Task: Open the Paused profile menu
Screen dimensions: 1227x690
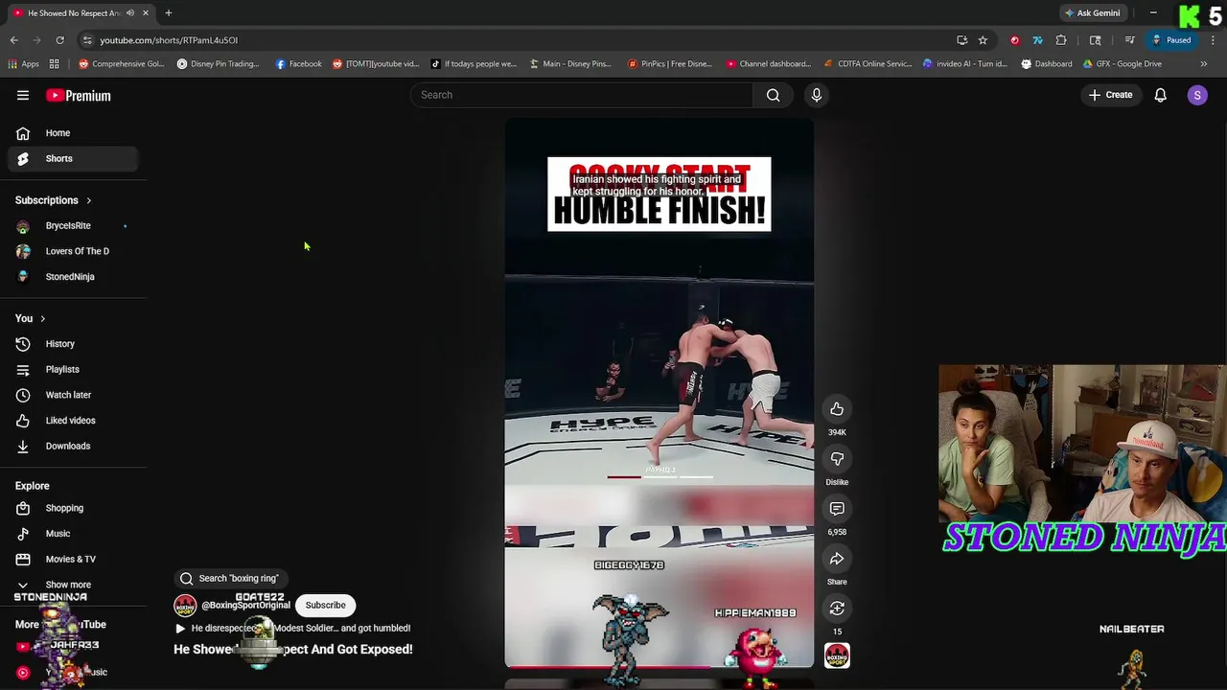Action: pos(1170,40)
